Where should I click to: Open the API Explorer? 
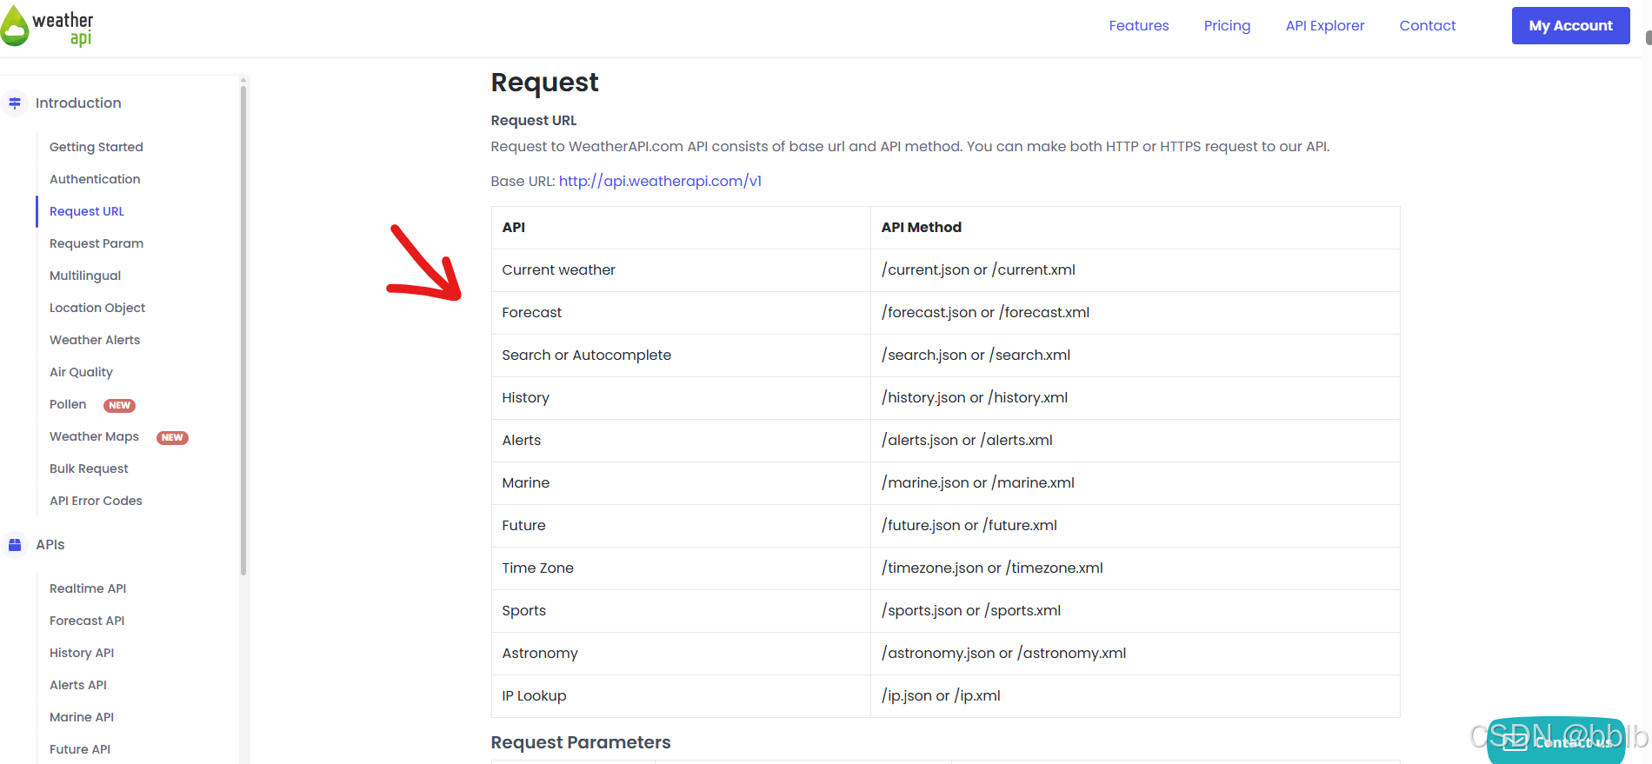pyautogui.click(x=1325, y=26)
